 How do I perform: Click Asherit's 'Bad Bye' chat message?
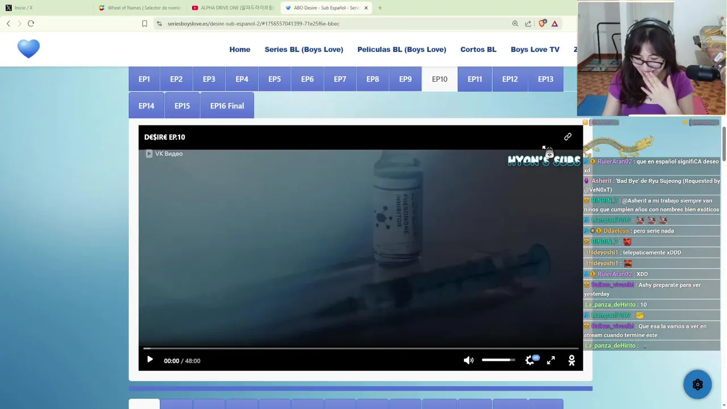click(652, 185)
